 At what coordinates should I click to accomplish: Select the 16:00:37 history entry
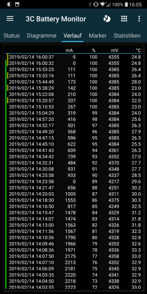pyautogui.click(x=73, y=57)
